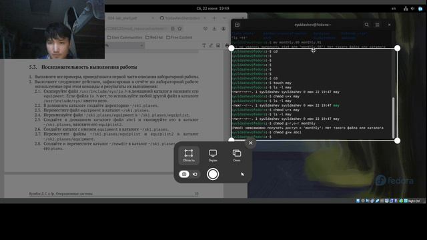Click the VirtualBox USB pen status icon

(x=377, y=201)
